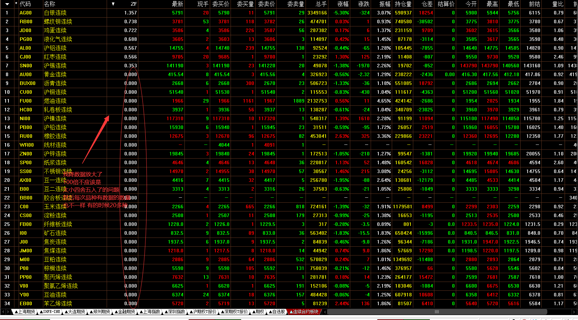Sort by the 持仓量 column header
The image size is (578, 320).
pos(403,4)
